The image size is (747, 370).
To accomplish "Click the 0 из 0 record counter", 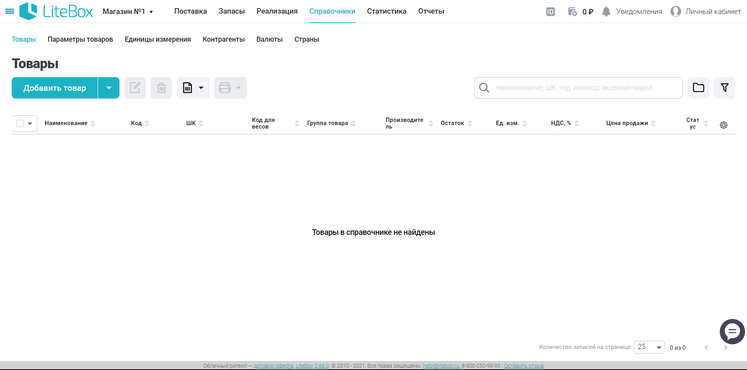I will tap(678, 348).
